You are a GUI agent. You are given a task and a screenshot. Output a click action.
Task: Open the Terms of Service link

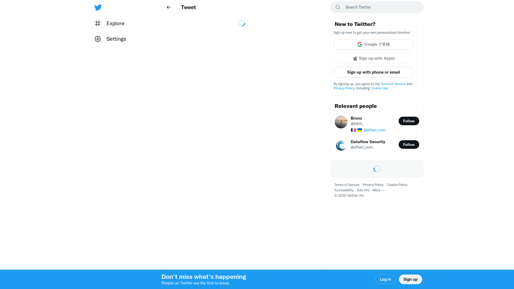[393, 84]
